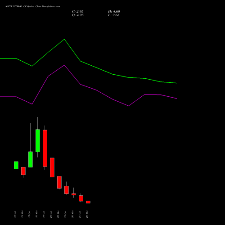Select the high value H: 4.60
225x225 pixels.
pos(114,12)
